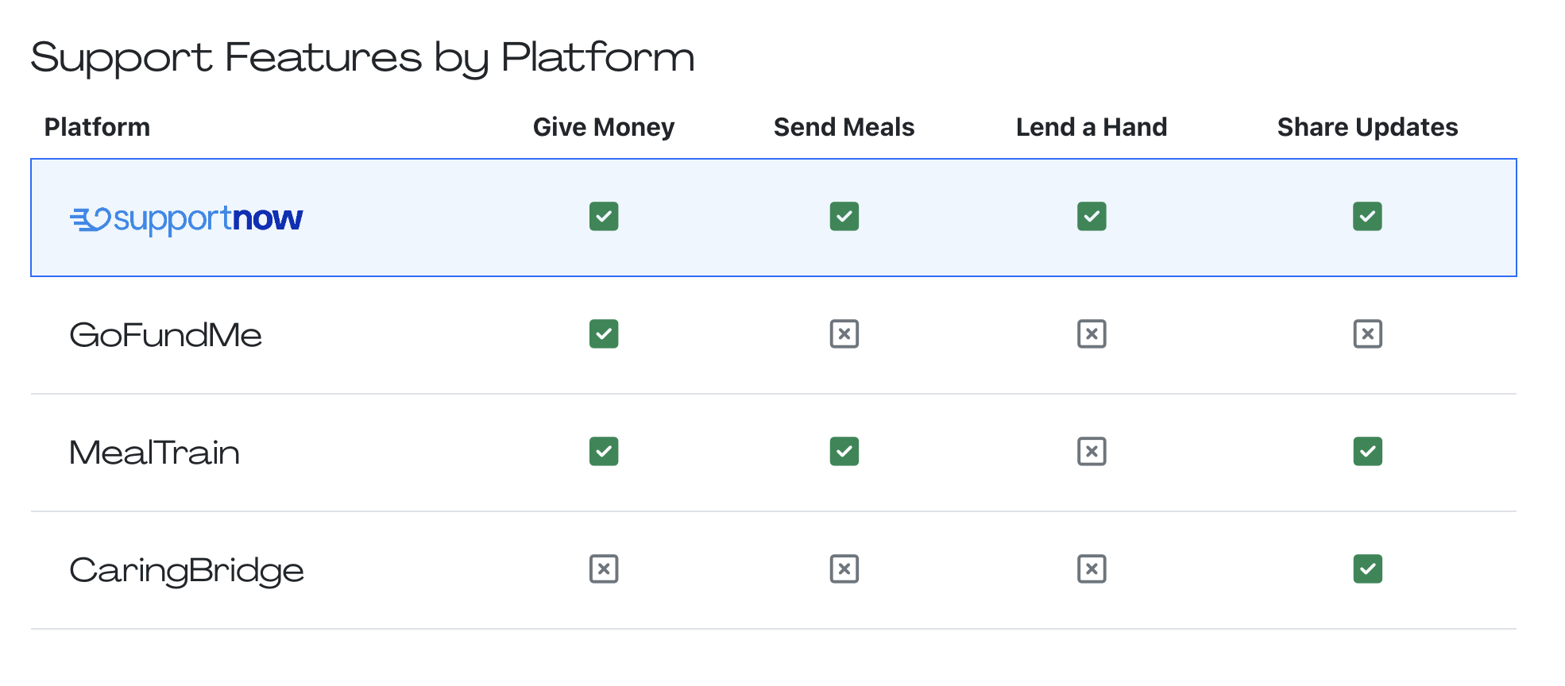Click GoFundMe Lend a Hand X icon
This screenshot has height=686, width=1565.
1092,334
